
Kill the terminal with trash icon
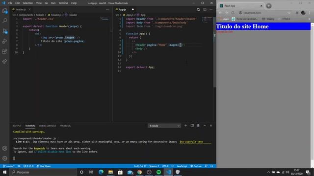coord(198,126)
